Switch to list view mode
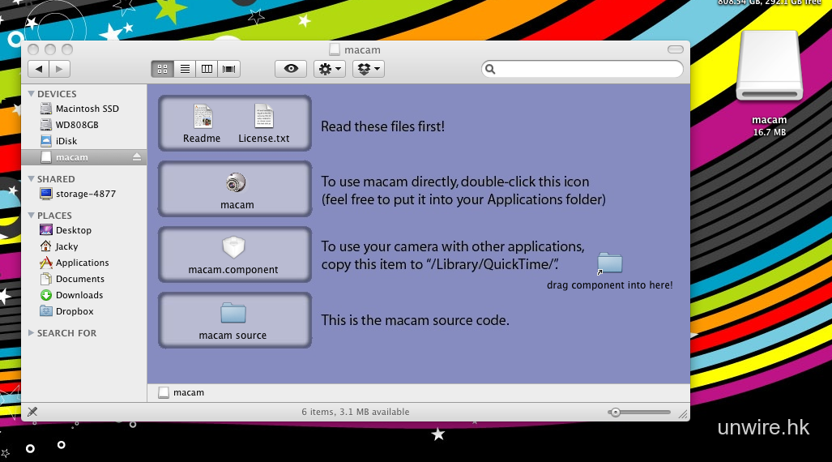Image resolution: width=832 pixels, height=462 pixels. (185, 69)
